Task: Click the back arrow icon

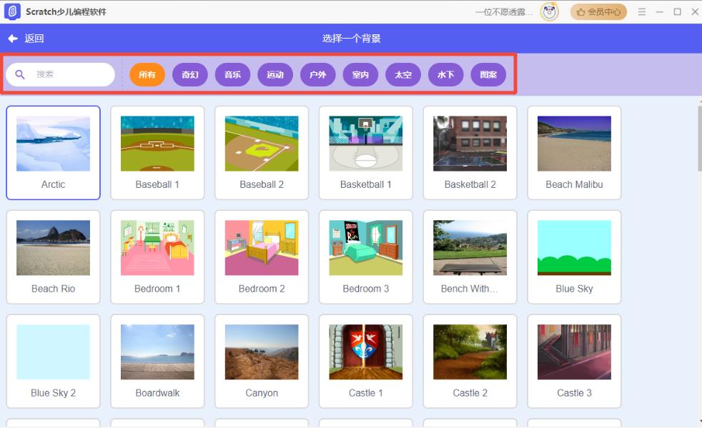Action: pos(13,39)
